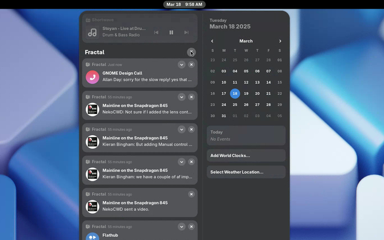Open the sent a video notification avatar
This screenshot has height=240, width=384.
tap(92, 207)
